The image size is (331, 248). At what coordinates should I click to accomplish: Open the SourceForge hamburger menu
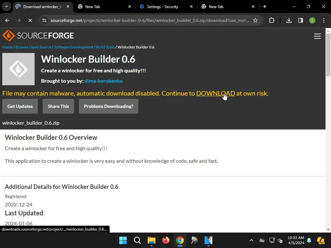(x=317, y=36)
